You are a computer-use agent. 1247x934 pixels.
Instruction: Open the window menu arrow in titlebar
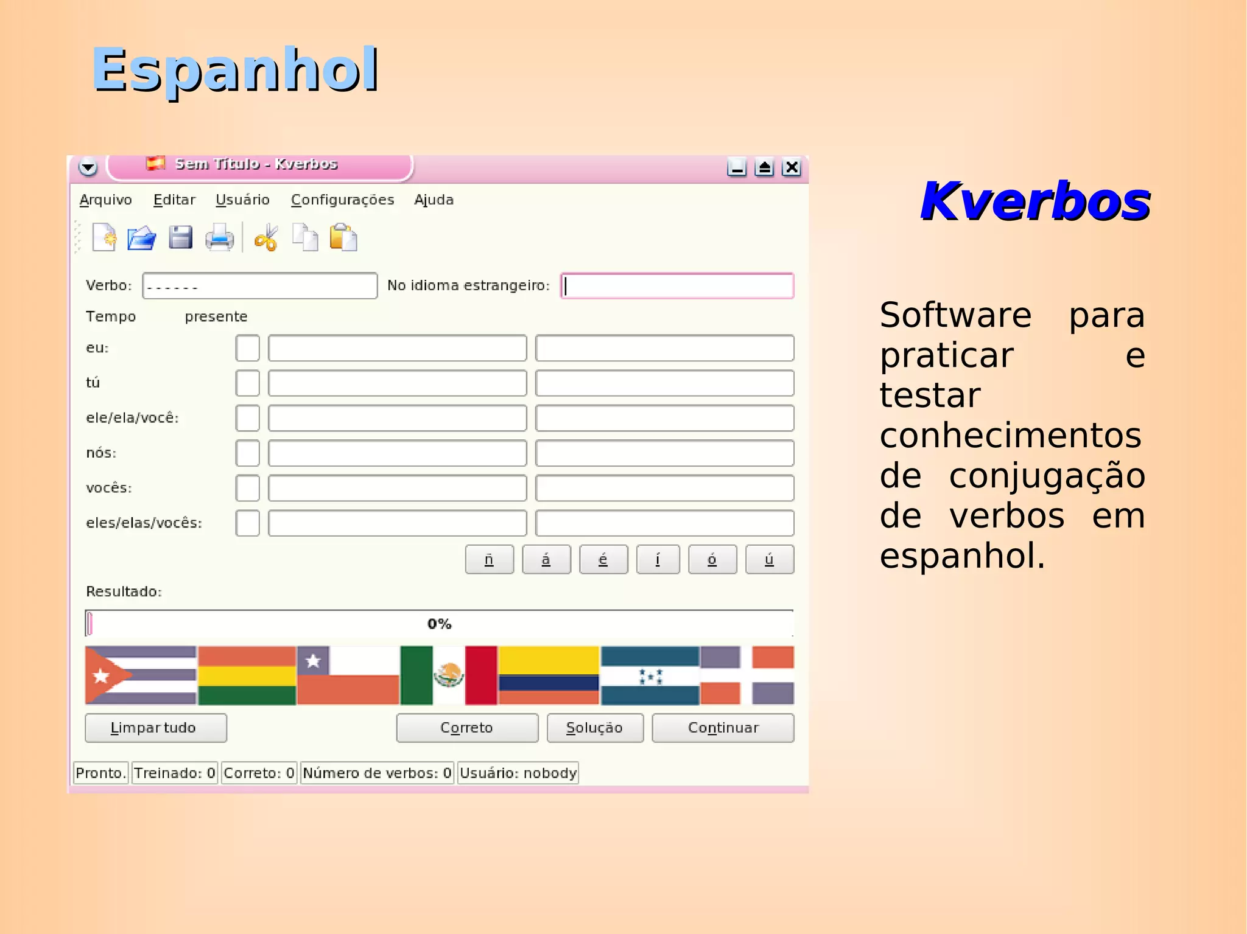tap(88, 167)
